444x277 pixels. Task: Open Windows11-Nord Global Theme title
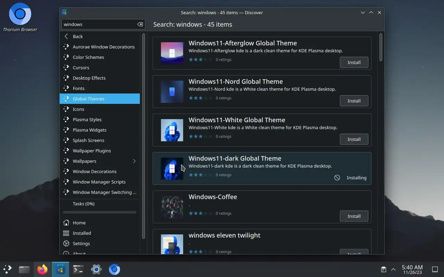click(x=236, y=81)
